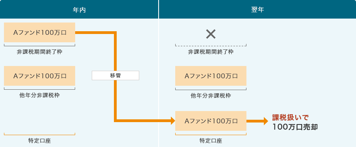Click the top-left Aファンド100万口 box
The width and height of the screenshot is (356, 147).
[40, 32]
